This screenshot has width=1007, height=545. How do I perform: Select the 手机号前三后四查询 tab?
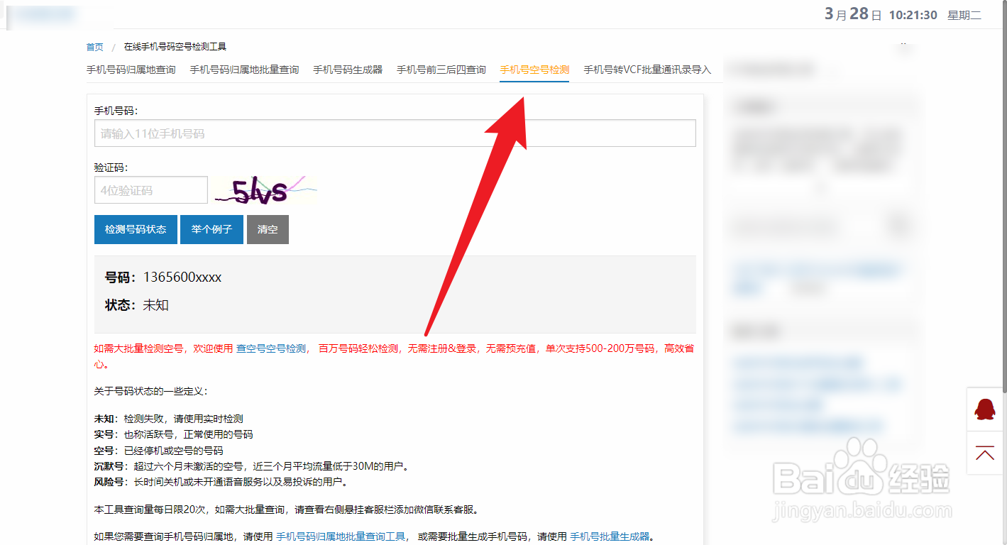click(x=441, y=70)
